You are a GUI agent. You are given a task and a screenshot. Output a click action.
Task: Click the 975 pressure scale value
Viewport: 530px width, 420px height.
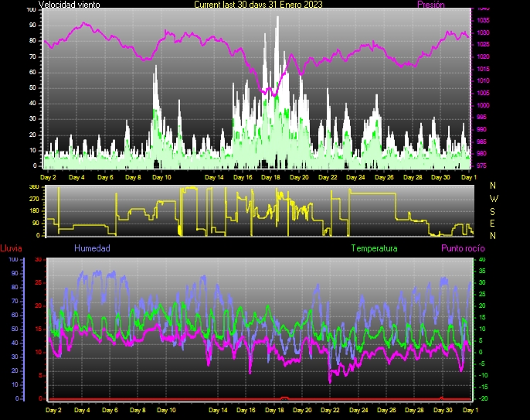[481, 166]
